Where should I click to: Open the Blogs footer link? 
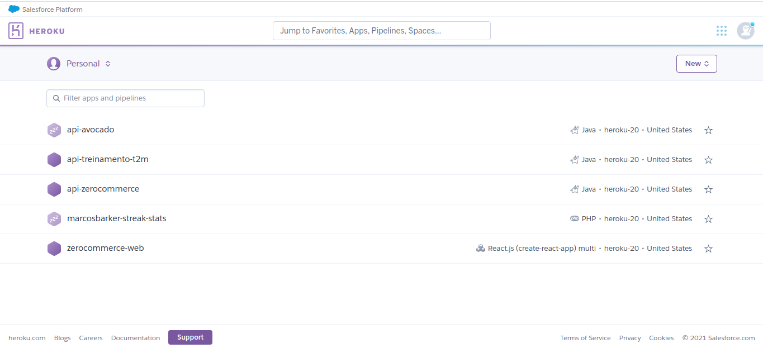pos(63,338)
